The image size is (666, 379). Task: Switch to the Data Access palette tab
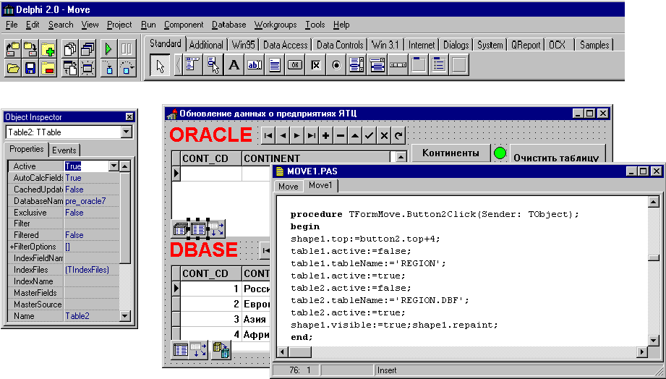click(285, 45)
